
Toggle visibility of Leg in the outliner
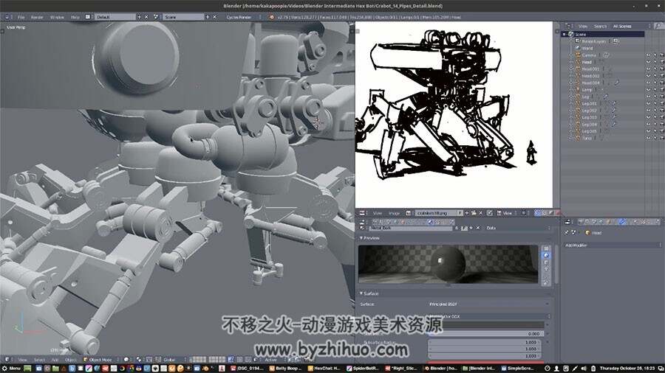[649, 97]
